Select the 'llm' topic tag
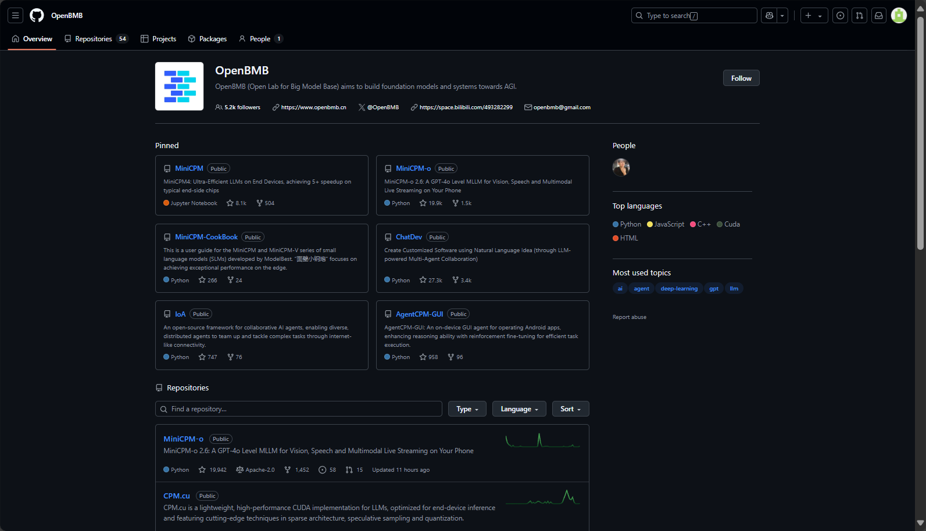The height and width of the screenshot is (531, 926). [734, 289]
